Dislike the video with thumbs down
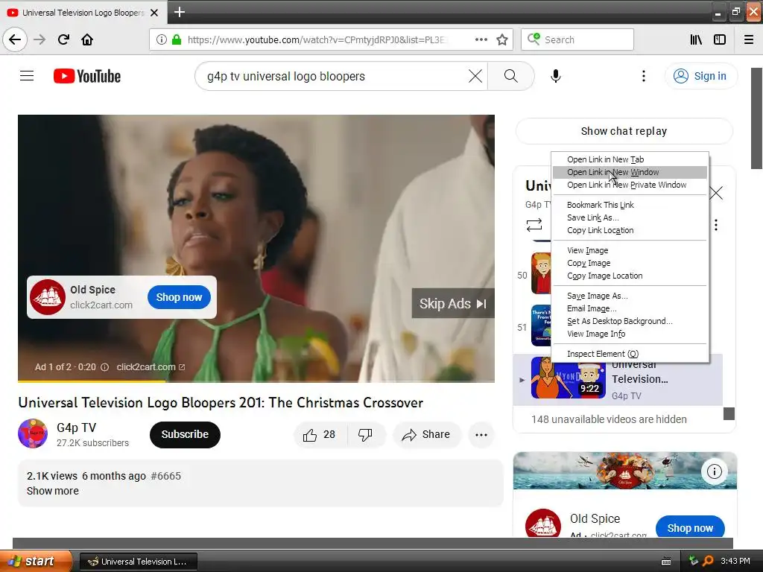Screen dimensions: 763x572 pos(365,434)
